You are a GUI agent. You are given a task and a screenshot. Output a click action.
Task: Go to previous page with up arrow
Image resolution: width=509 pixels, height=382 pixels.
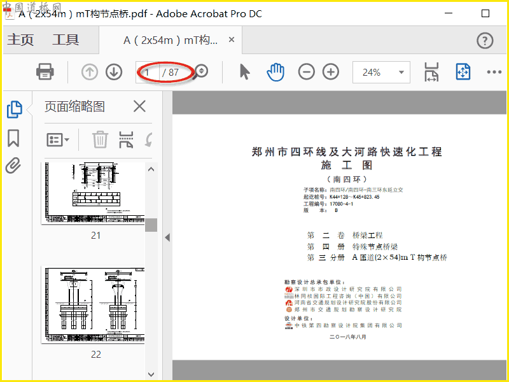[90, 72]
